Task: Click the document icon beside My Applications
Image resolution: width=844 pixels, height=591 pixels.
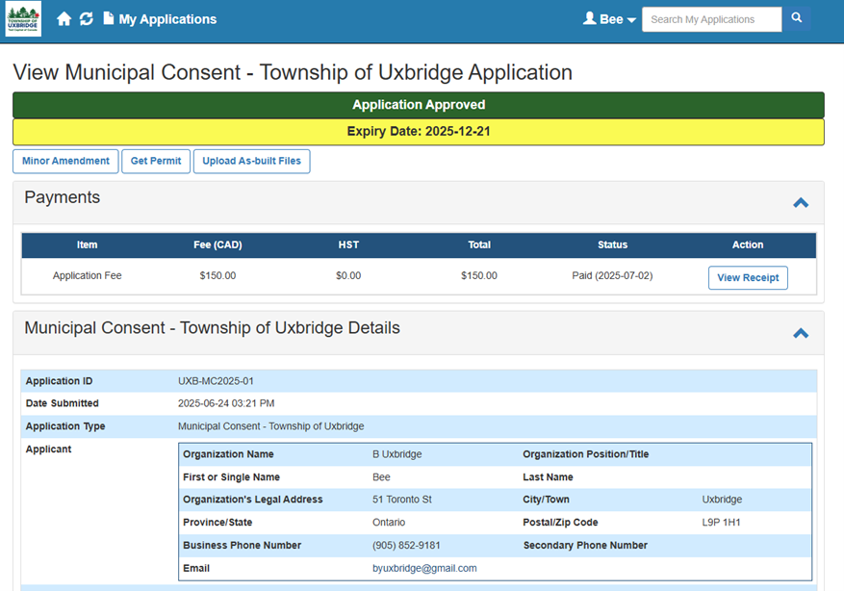Action: tap(109, 19)
